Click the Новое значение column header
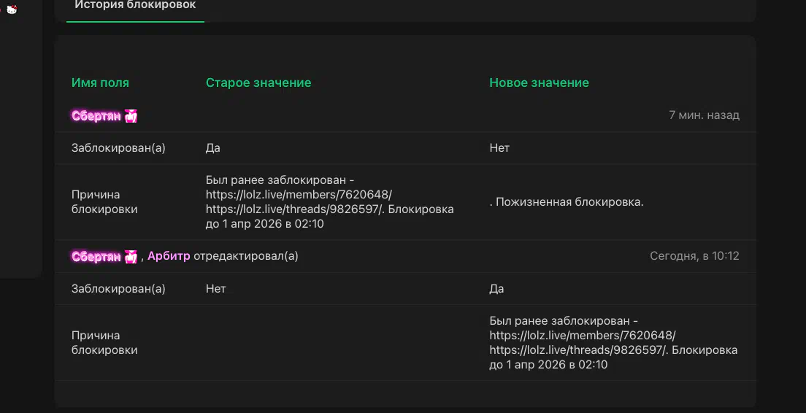Viewport: 806px width, 413px height. [x=539, y=83]
